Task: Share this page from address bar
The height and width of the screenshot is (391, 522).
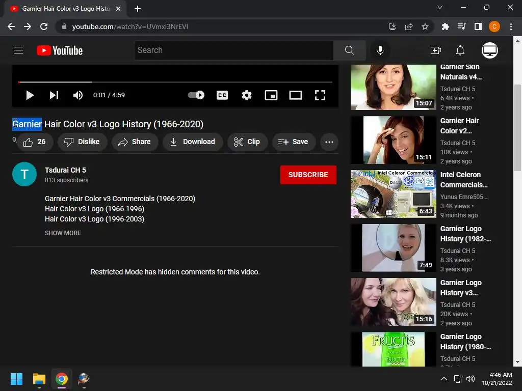Action: click(409, 26)
